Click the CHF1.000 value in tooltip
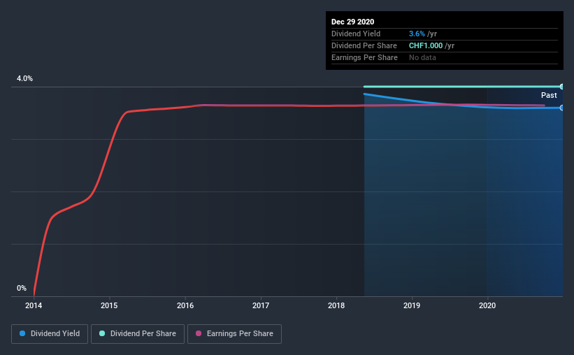This screenshot has width=574, height=355. (x=426, y=45)
